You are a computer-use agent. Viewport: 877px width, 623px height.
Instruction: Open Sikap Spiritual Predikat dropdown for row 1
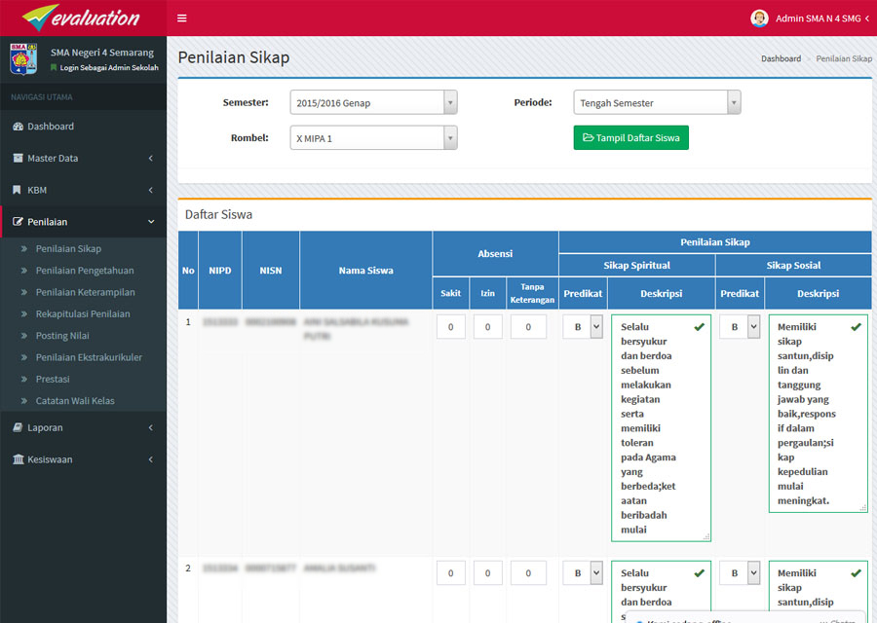(x=583, y=328)
